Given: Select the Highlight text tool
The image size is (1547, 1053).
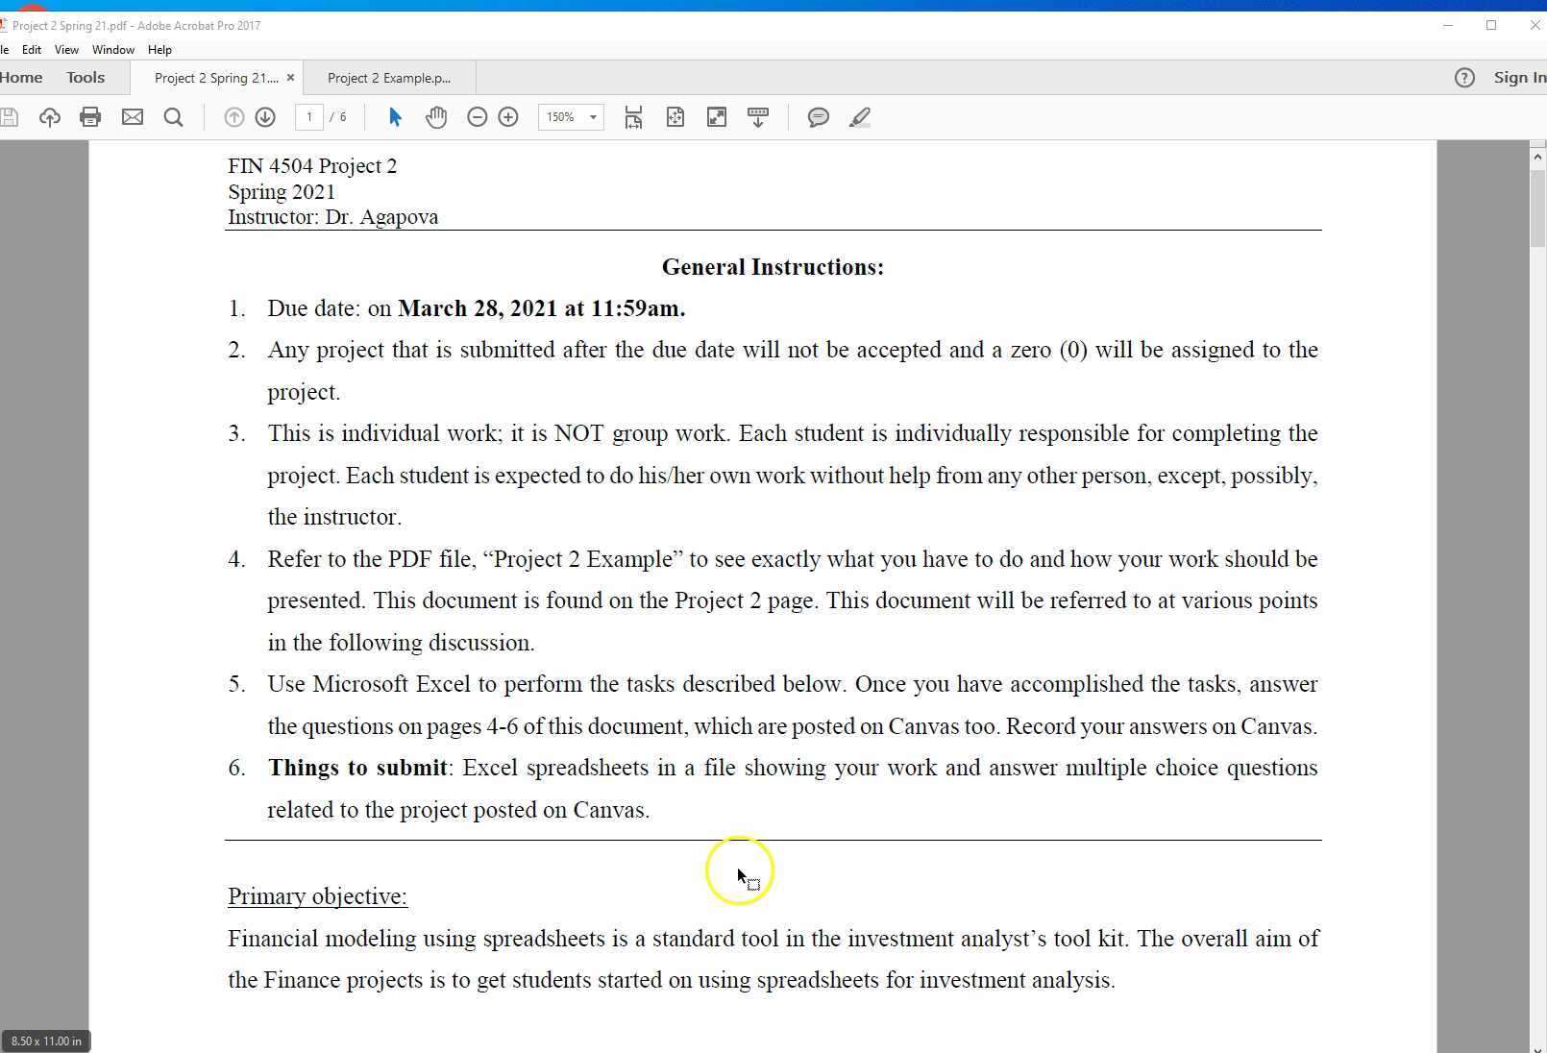Looking at the screenshot, I should (x=859, y=117).
